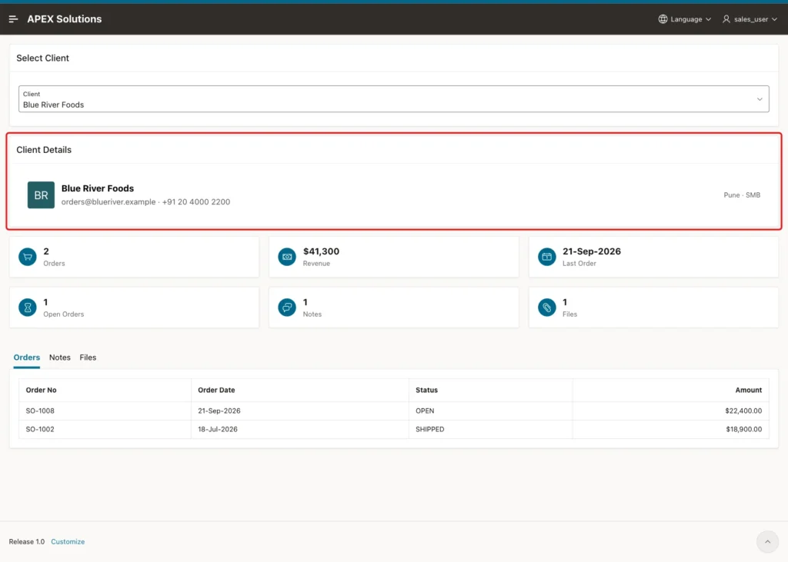The height and width of the screenshot is (562, 788).
Task: Click the Client Details region title
Action: click(x=44, y=150)
